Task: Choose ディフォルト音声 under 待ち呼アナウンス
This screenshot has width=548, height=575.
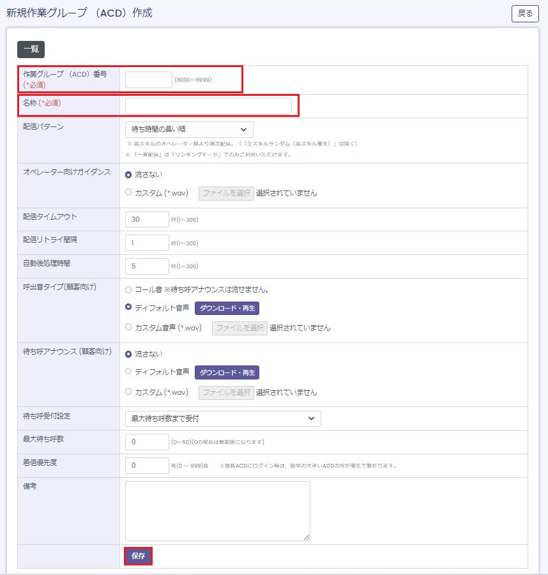Action: tap(129, 372)
